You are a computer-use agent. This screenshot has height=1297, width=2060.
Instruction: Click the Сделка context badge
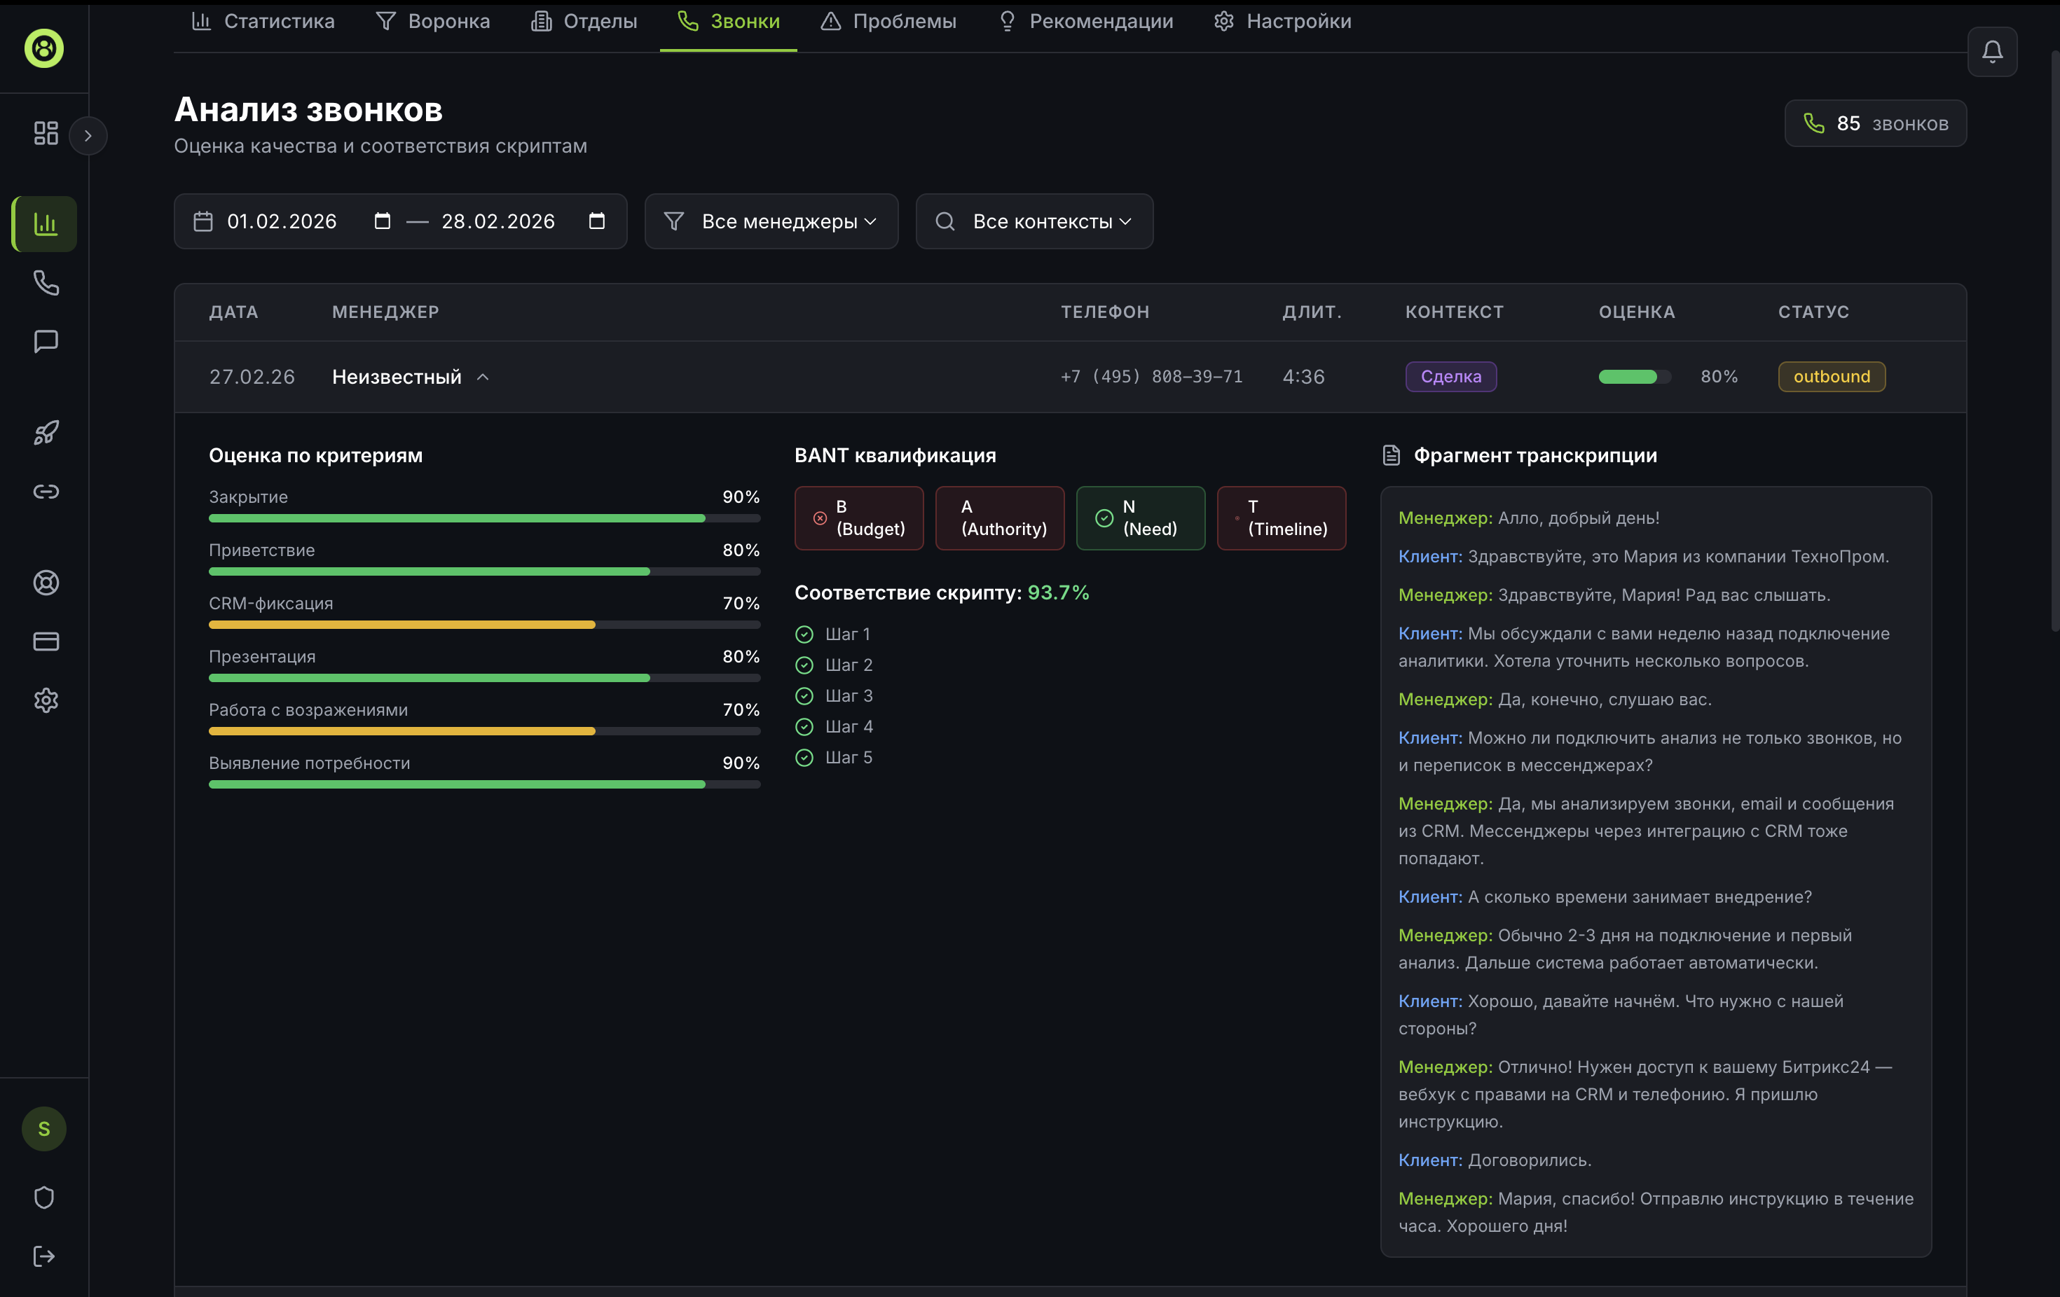[1450, 377]
